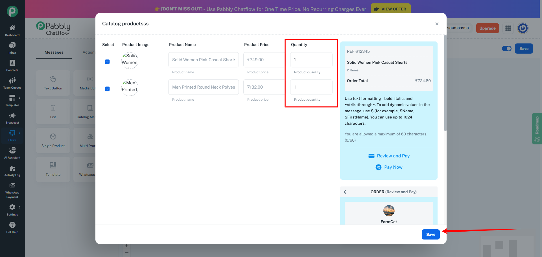
Task: Click the Review and Pay card icon
Action: (371, 156)
